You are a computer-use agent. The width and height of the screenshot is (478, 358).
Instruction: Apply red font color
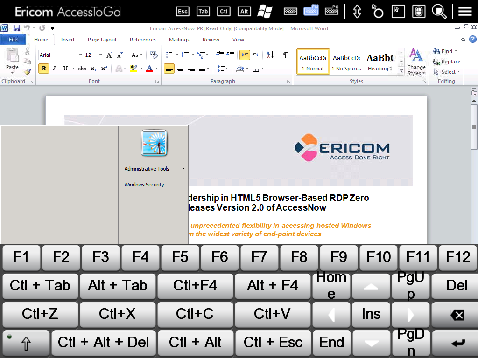coord(149,69)
